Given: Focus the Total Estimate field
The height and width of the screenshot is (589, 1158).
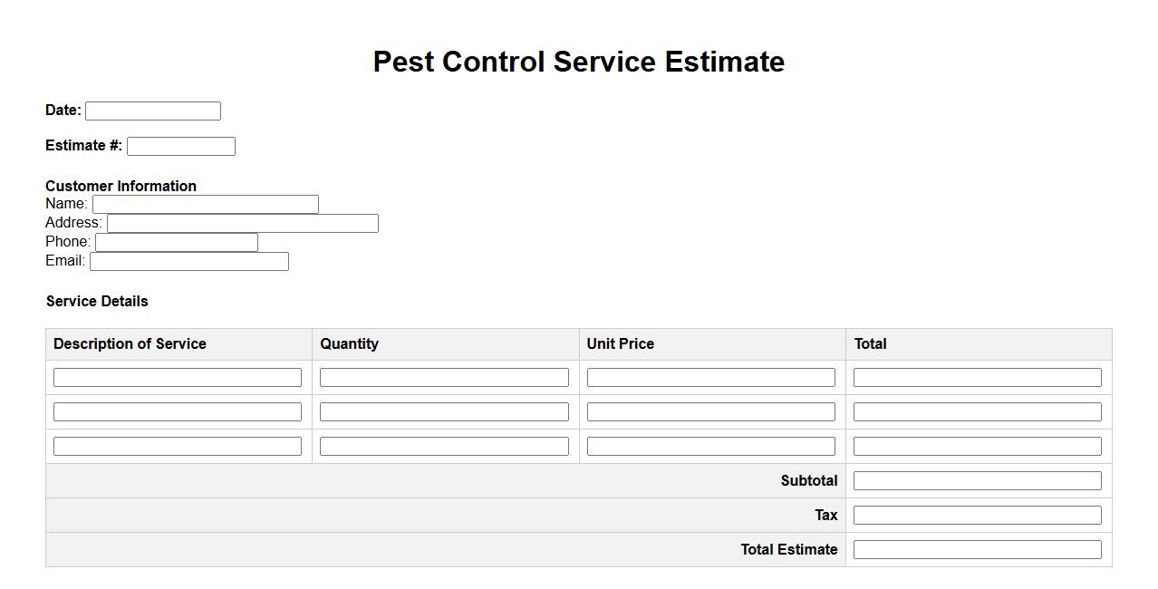Looking at the screenshot, I should click(978, 549).
